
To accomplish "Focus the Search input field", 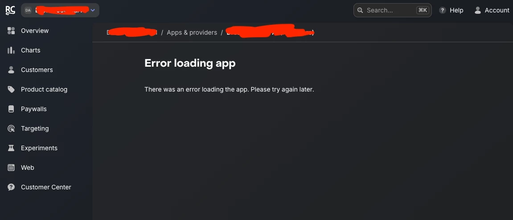I will tap(392, 10).
